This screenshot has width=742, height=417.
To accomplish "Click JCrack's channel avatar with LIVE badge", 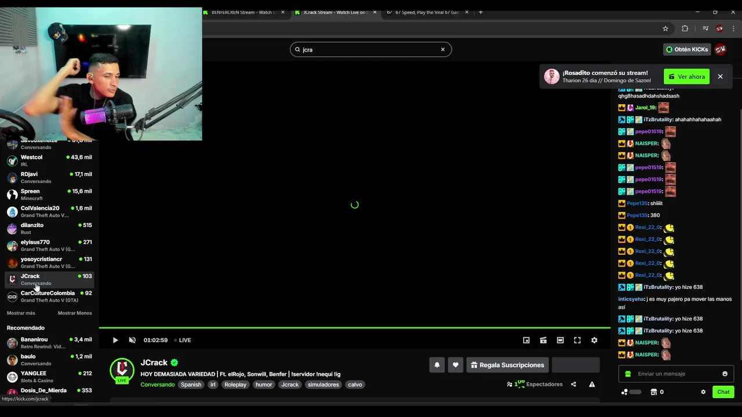I will click(122, 371).
